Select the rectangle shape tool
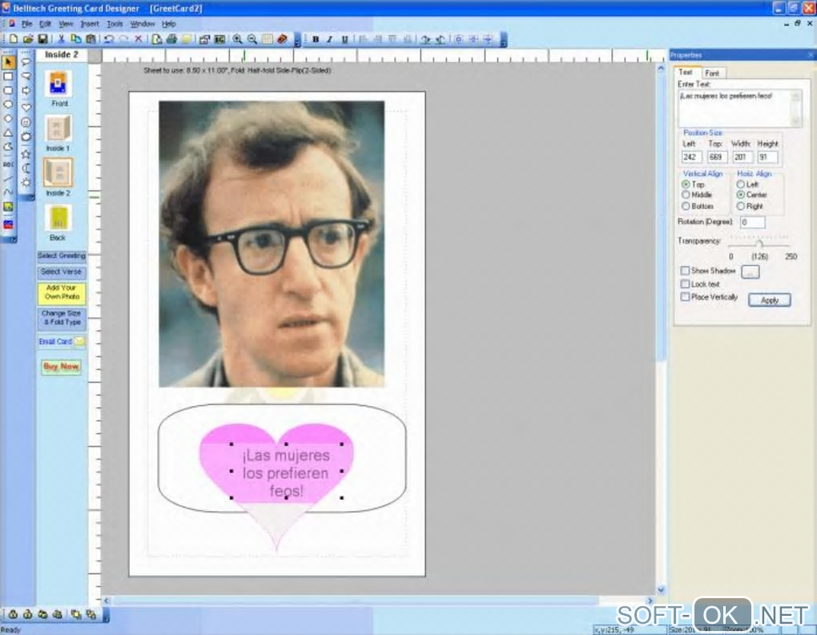This screenshot has width=817, height=635. pos(8,77)
